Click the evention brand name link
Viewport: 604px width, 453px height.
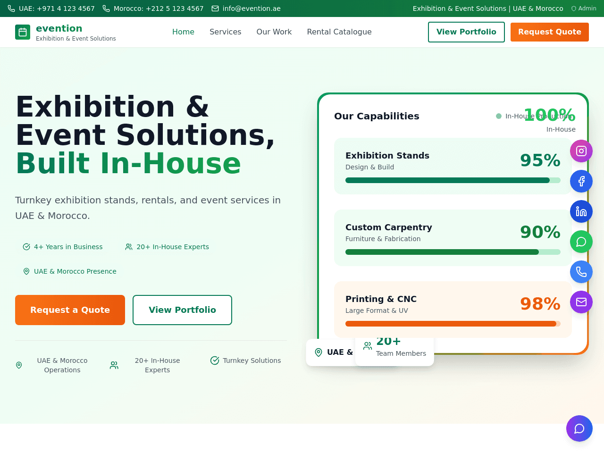coord(59,28)
